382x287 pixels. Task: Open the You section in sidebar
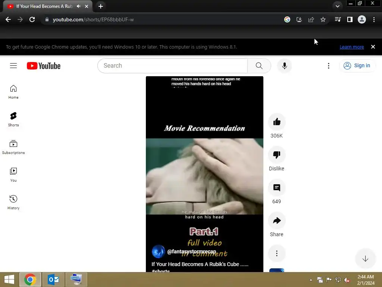pos(13,175)
